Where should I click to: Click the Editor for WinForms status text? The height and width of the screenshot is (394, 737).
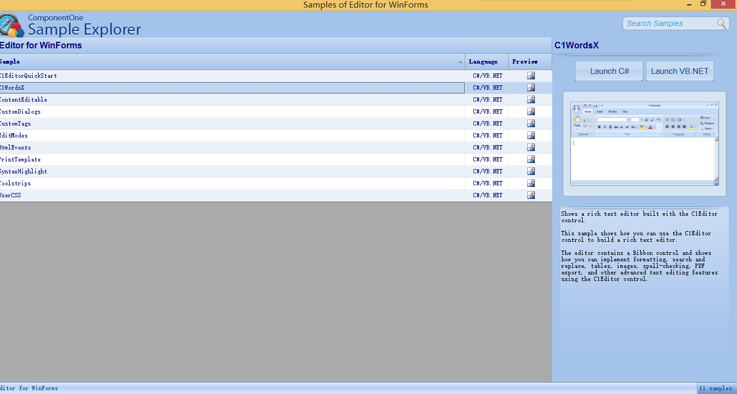[29, 389]
